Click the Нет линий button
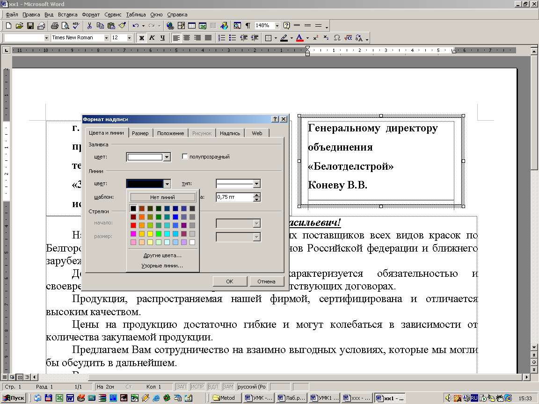This screenshot has height=404, width=539. pos(162,197)
